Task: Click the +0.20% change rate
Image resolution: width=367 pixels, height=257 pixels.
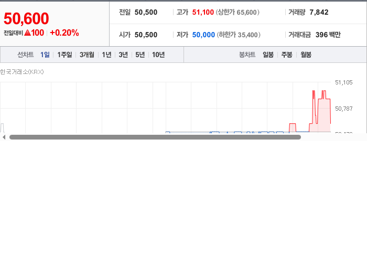Action: click(64, 33)
